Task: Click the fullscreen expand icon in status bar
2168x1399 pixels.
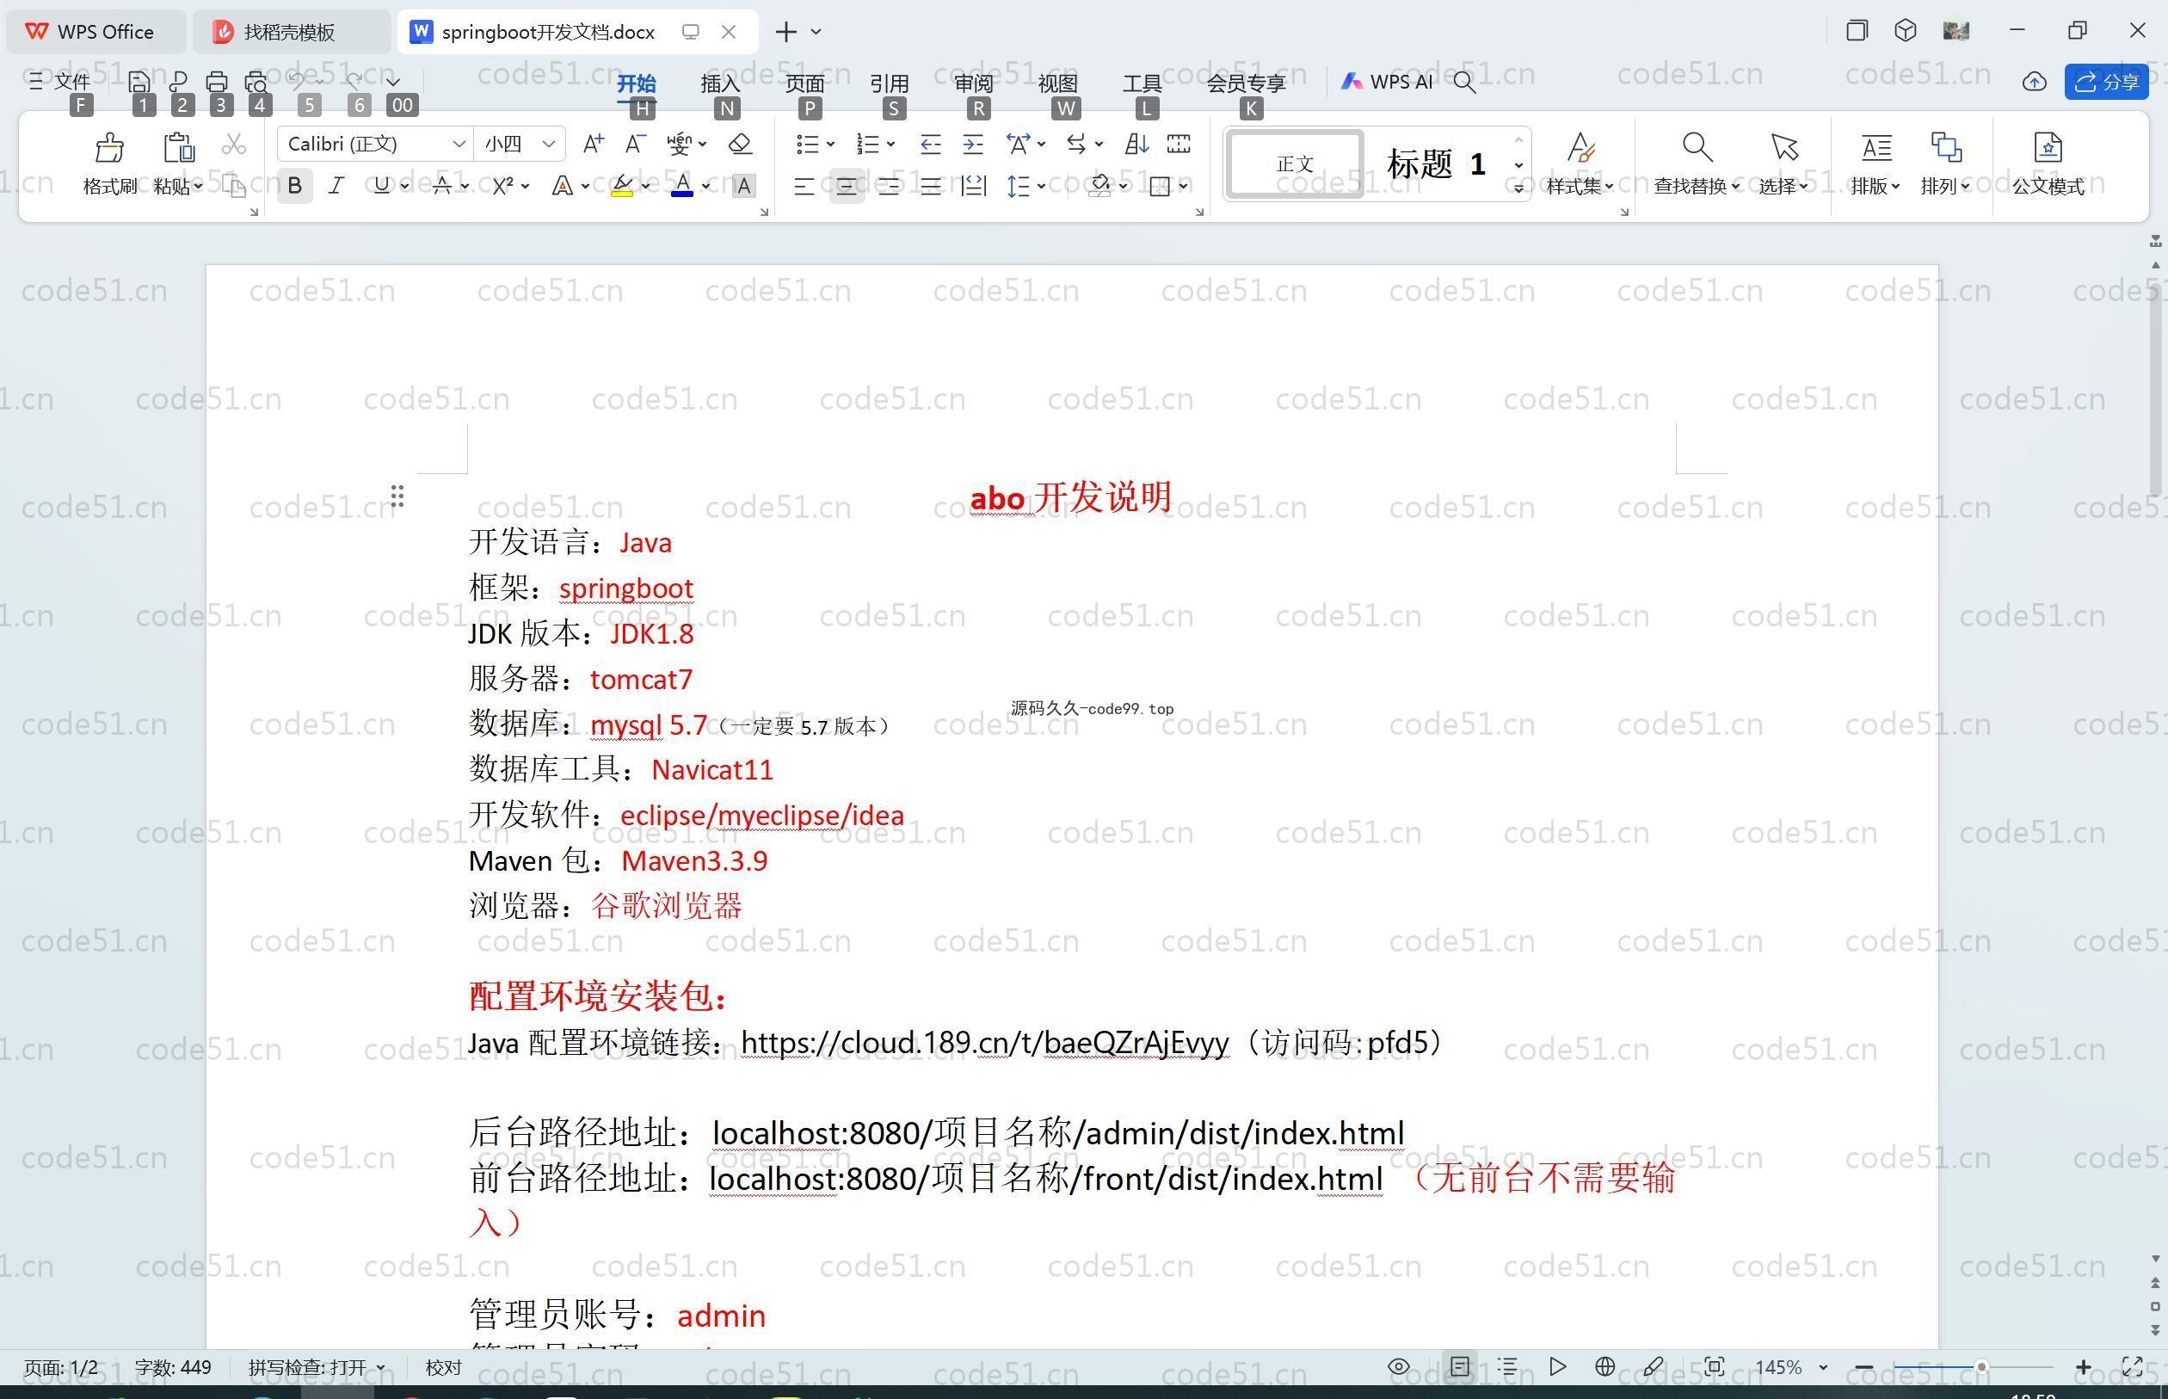Action: coord(2133,1366)
